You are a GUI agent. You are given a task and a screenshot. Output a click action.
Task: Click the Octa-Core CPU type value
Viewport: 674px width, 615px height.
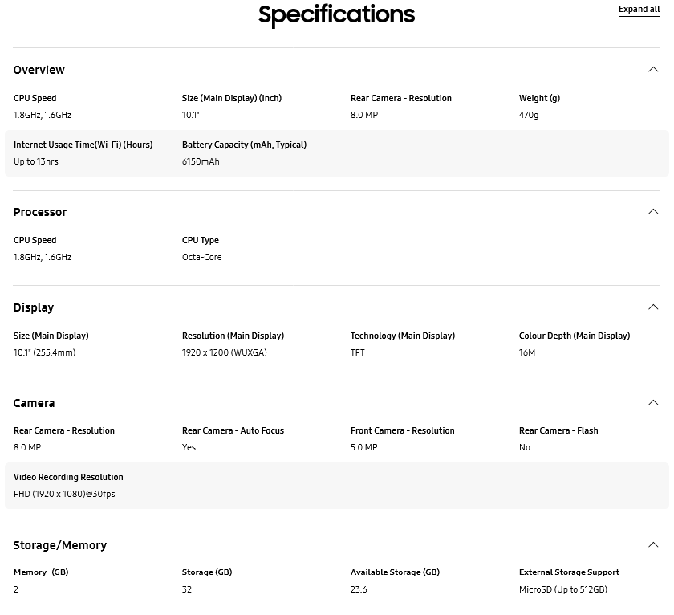pyautogui.click(x=202, y=257)
